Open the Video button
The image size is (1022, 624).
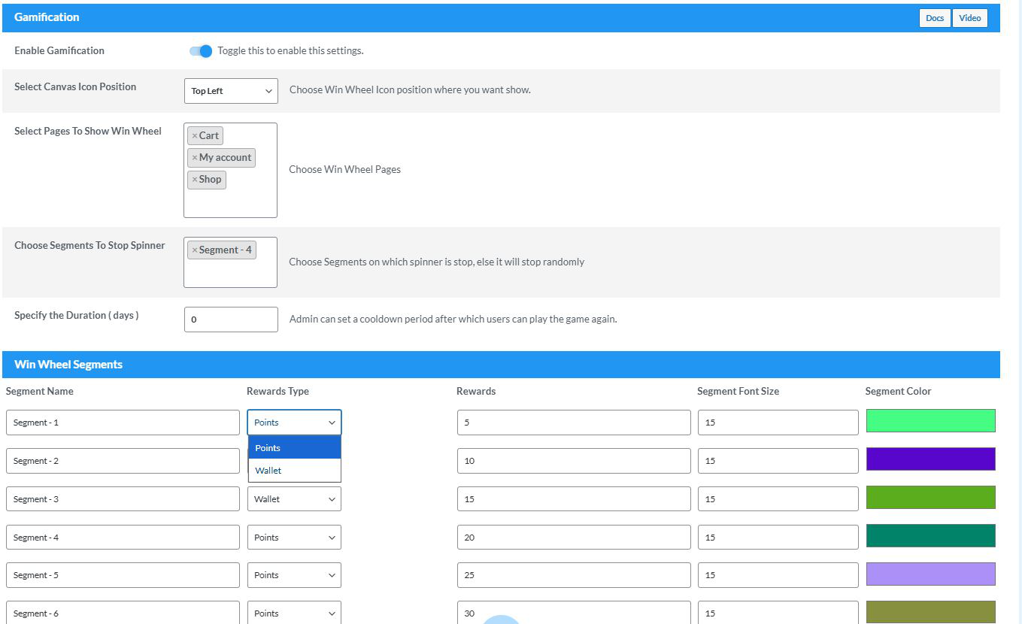[970, 17]
